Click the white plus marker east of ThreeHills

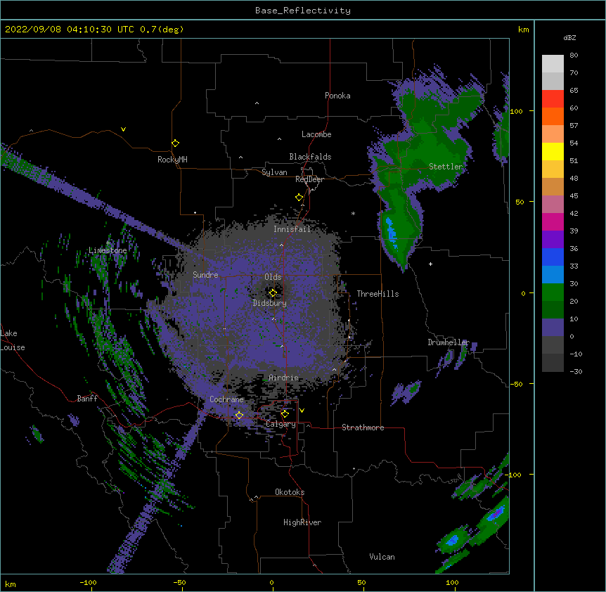click(x=430, y=264)
